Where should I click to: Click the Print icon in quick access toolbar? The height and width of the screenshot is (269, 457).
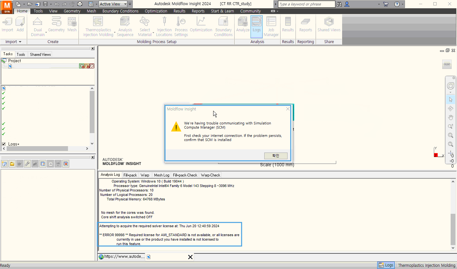[80, 4]
